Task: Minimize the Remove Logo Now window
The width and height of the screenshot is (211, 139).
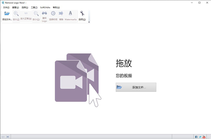Action: [x=192, y=3]
